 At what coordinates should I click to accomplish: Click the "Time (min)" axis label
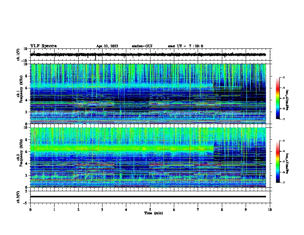[x=154, y=213]
